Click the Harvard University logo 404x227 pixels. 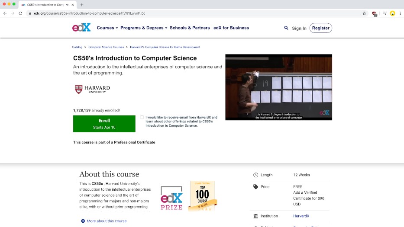pos(92,90)
